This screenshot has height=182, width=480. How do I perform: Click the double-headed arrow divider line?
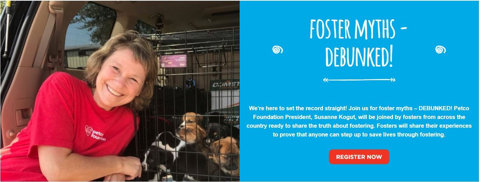(x=359, y=80)
